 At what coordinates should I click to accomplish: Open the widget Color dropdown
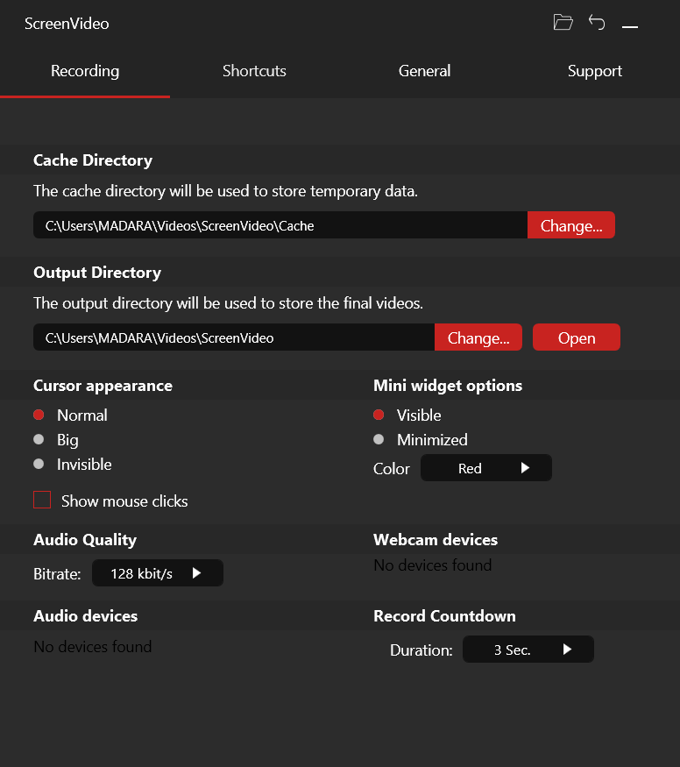(x=486, y=468)
